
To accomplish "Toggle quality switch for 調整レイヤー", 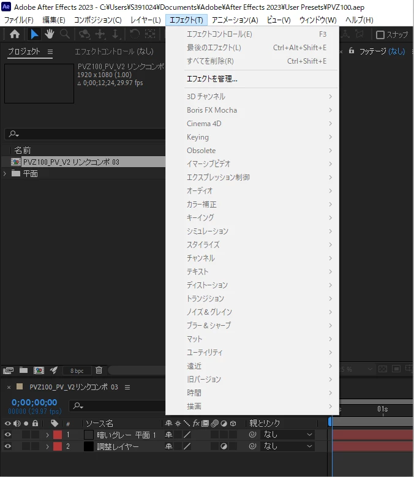I will point(187,446).
